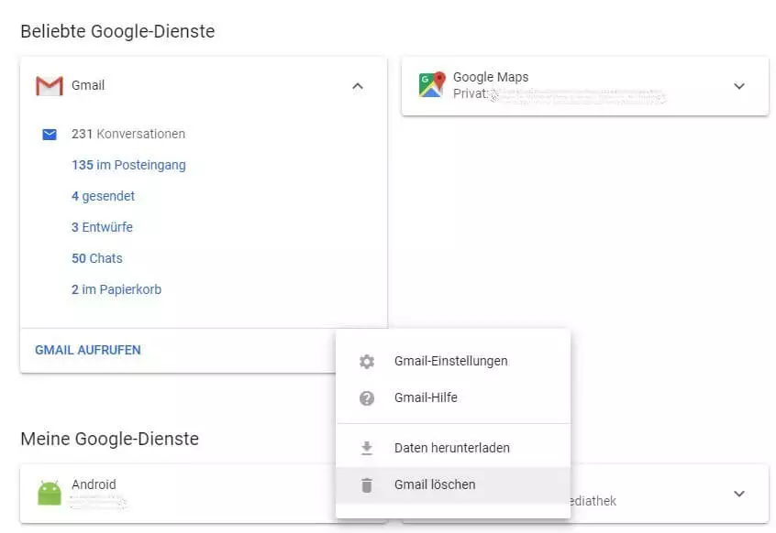Click the Google Maps title text
The height and width of the screenshot is (533, 776).
(491, 77)
